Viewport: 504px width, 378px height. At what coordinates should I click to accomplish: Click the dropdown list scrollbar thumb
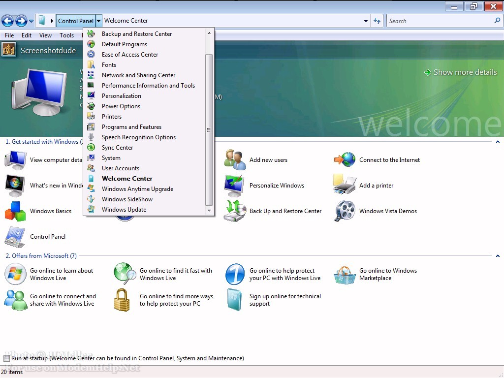tap(209, 129)
